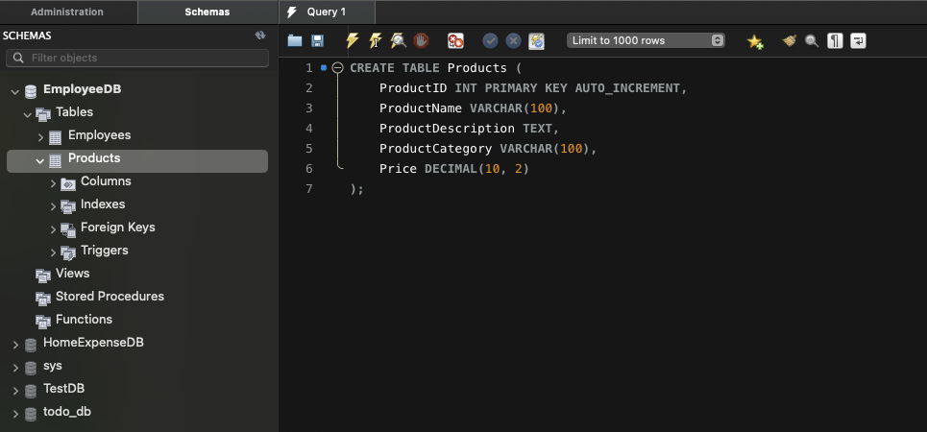
Task: Collapse the EmployeeDB schema node
Action: [x=14, y=90]
